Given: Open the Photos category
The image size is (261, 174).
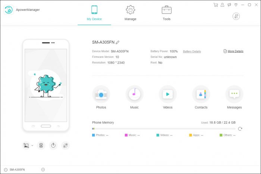Looking at the screenshot, I should point(101,97).
